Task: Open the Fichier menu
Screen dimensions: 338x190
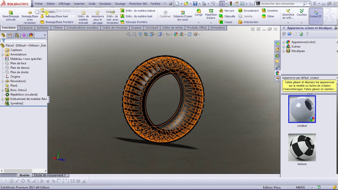Action: pyautogui.click(x=39, y=4)
